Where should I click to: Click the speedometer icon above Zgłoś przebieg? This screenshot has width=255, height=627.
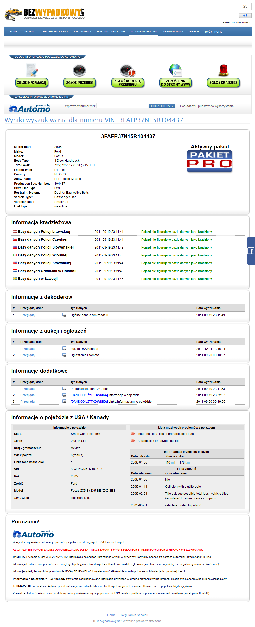point(80,71)
